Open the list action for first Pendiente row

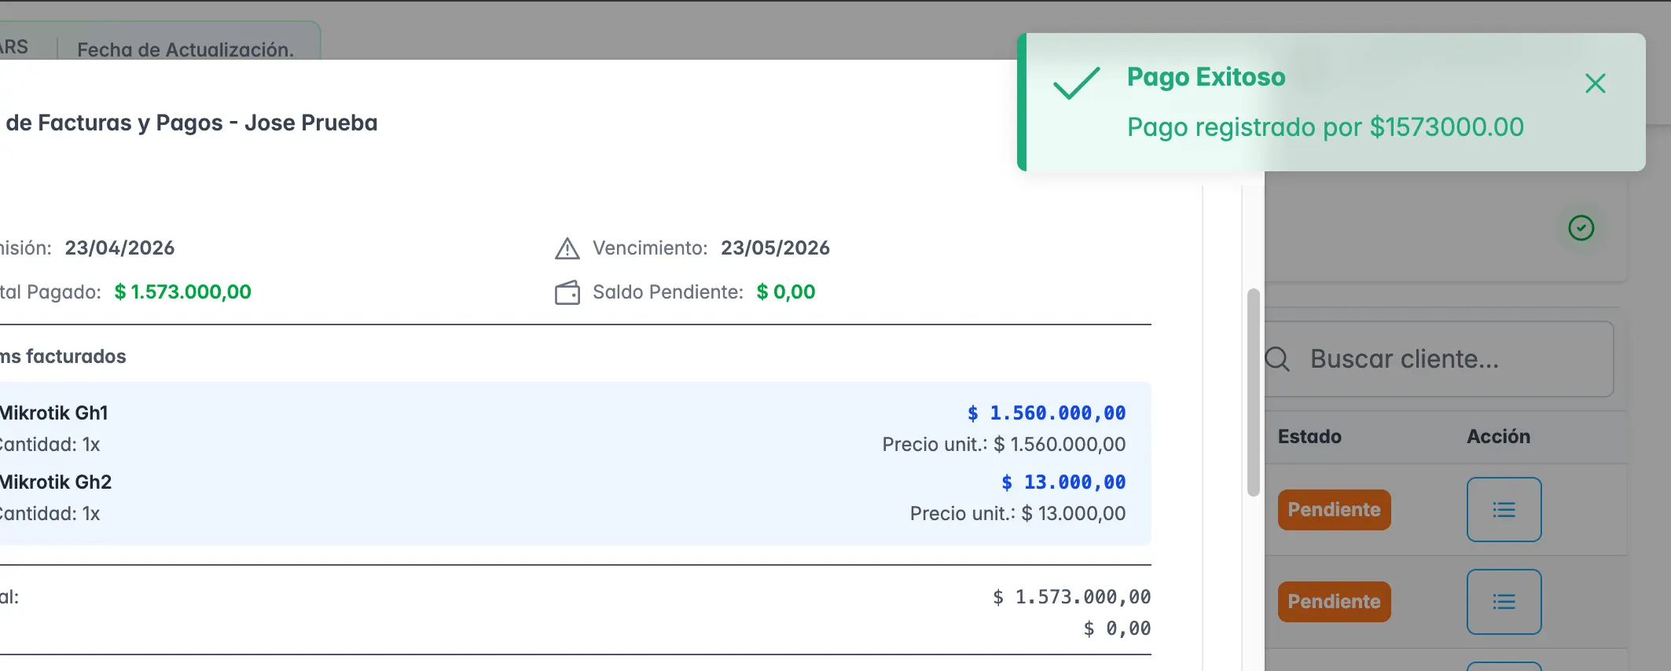tap(1504, 510)
